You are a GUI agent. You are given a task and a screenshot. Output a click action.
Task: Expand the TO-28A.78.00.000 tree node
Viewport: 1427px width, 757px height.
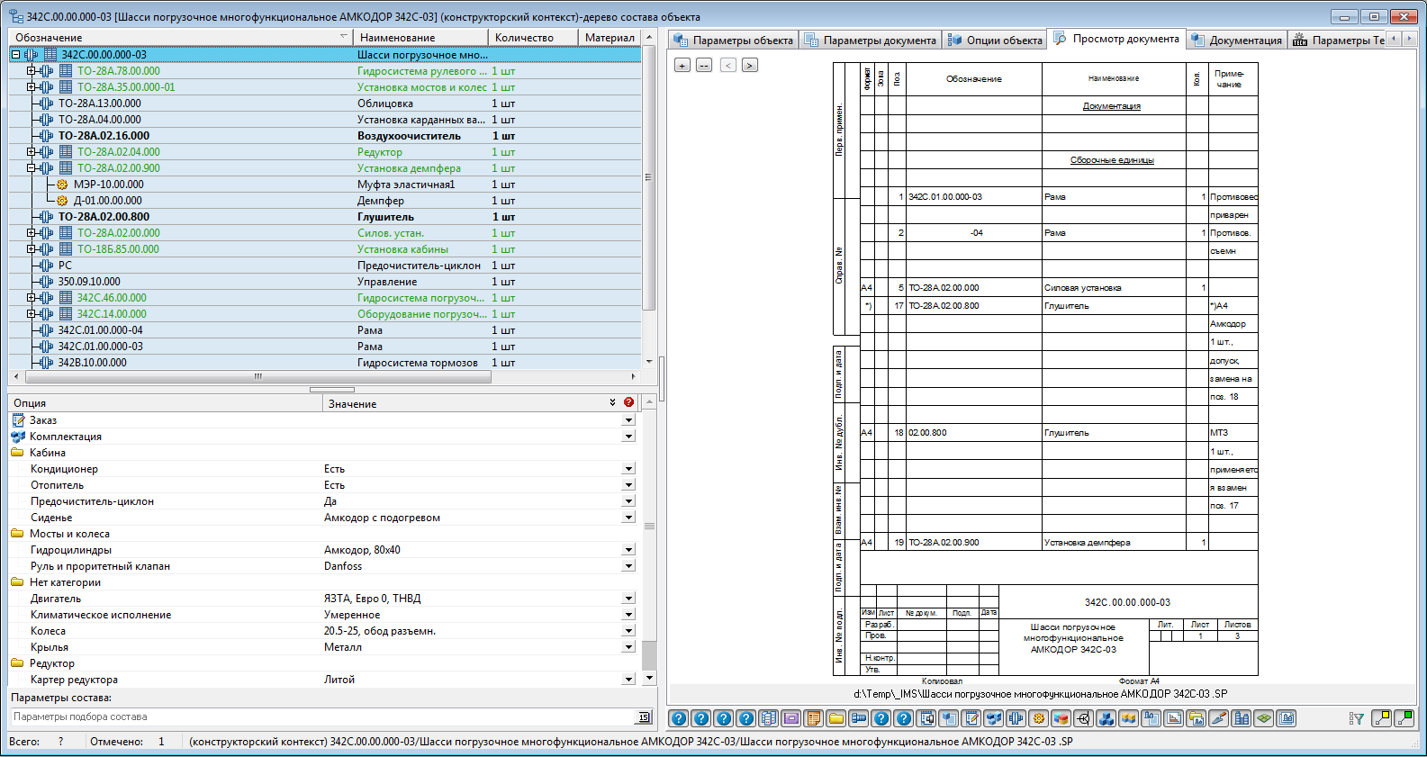[x=31, y=71]
